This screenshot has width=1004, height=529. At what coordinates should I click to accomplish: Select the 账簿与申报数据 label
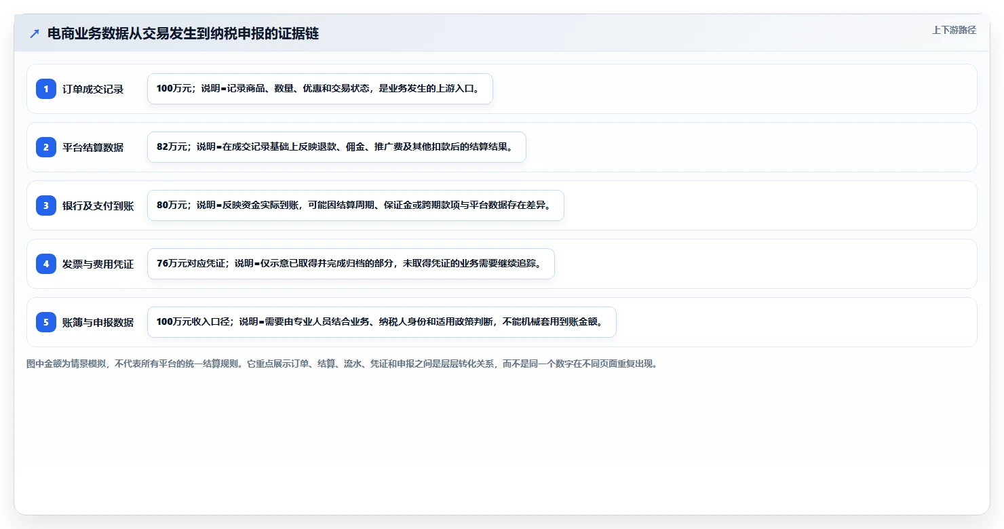tap(98, 322)
